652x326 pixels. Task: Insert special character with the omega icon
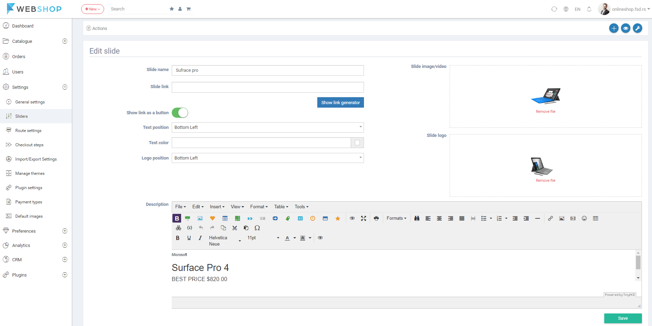click(x=257, y=228)
